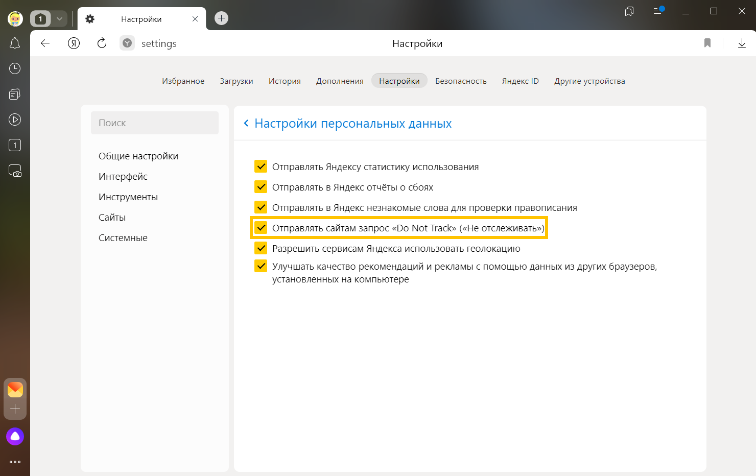Uncheck Отправлять Яндексу статистику использования
Image resolution: width=756 pixels, height=476 pixels.
261,166
